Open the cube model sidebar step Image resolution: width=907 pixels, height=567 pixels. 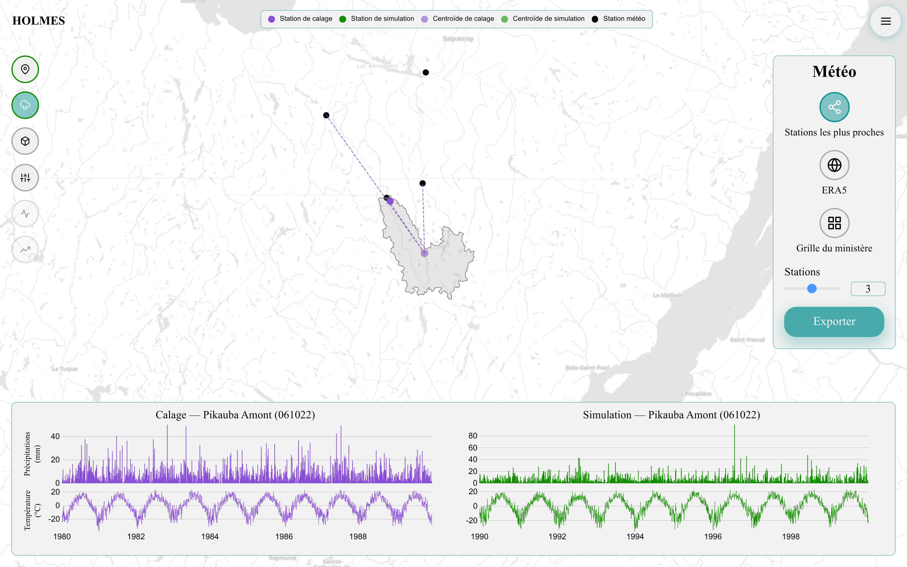coord(25,141)
